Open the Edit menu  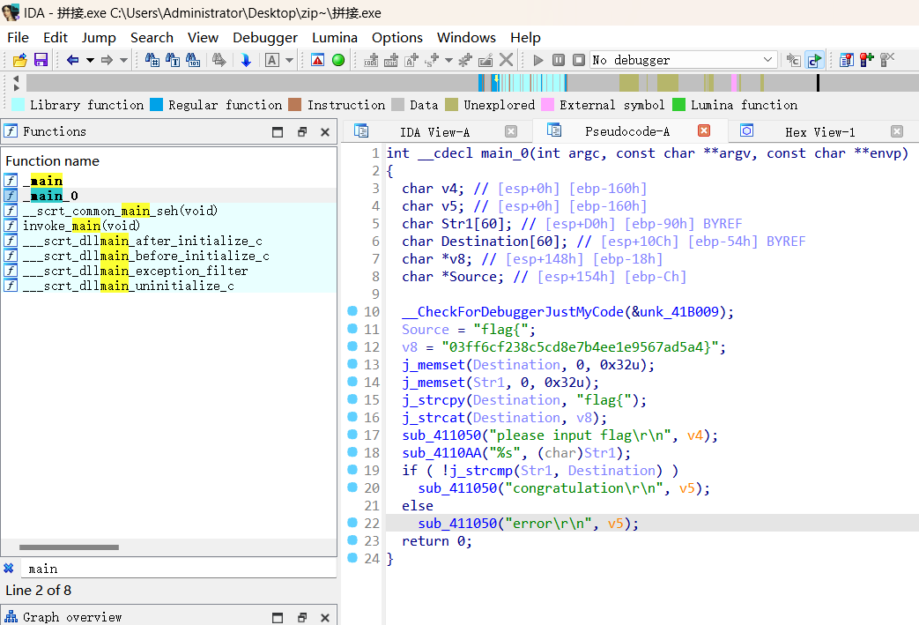click(x=56, y=38)
